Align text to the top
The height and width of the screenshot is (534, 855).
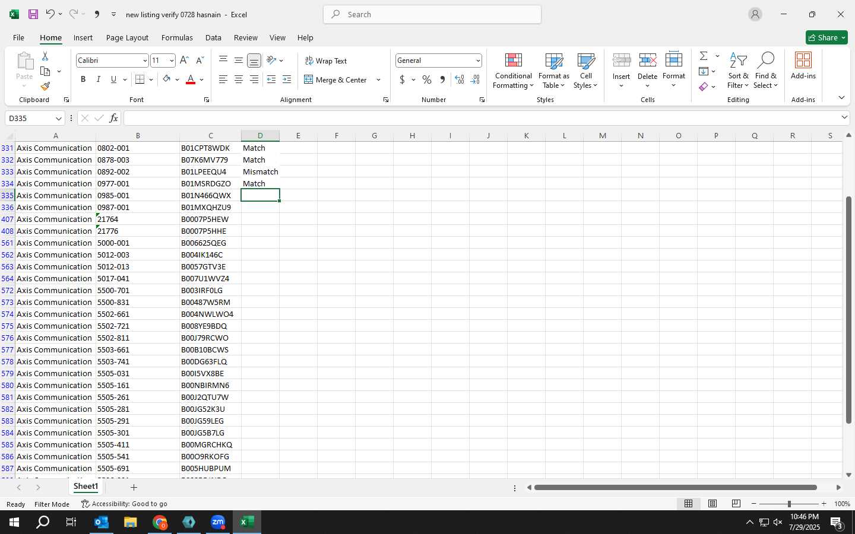point(223,60)
